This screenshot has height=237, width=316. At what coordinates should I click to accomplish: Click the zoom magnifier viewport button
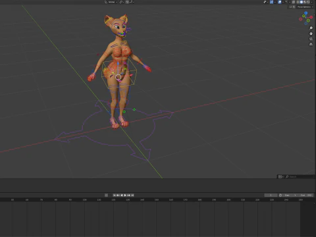click(311, 28)
